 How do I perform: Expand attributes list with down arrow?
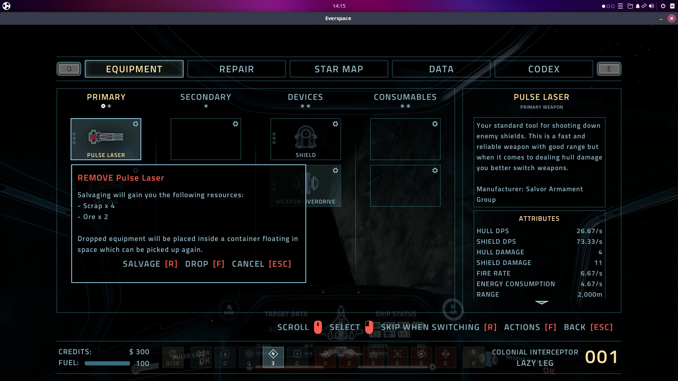point(541,302)
